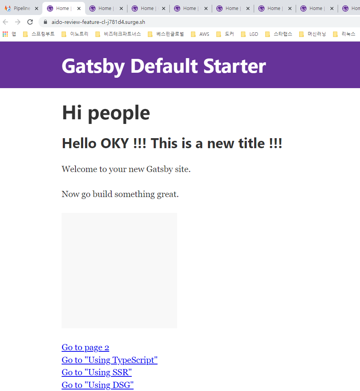Image resolution: width=360 pixels, height=391 pixels.
Task: Reload the current page
Action: [30, 22]
